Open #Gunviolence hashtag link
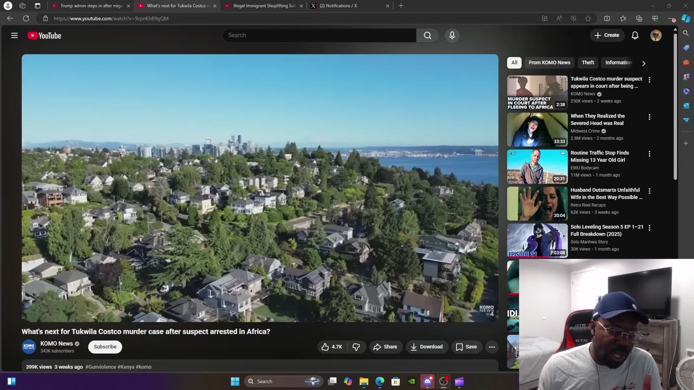694x390 pixels. [x=101, y=367]
